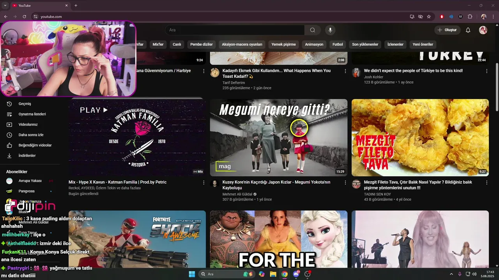Click the crossed-out eye icon in address bar
Viewport: 499px width, 280px height.
click(x=420, y=17)
